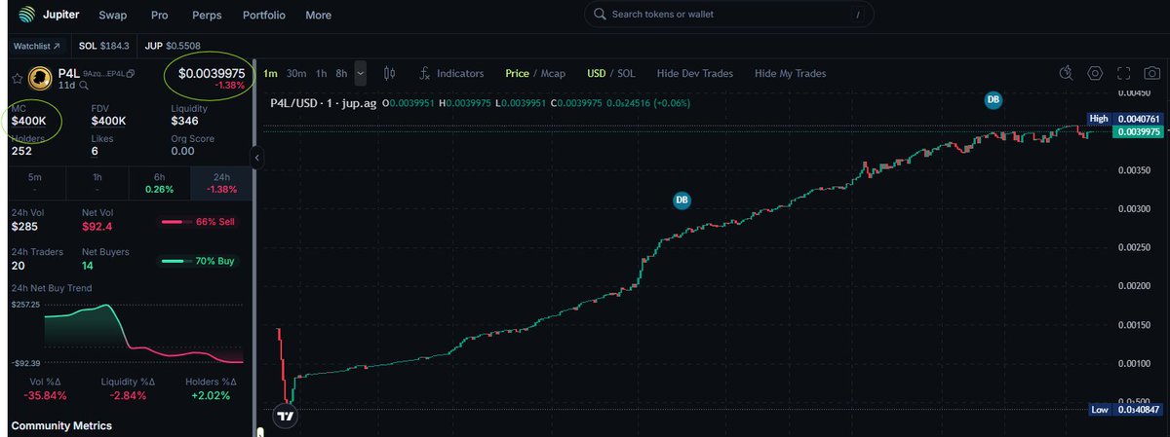Click the $0.0039975 price value

(211, 72)
